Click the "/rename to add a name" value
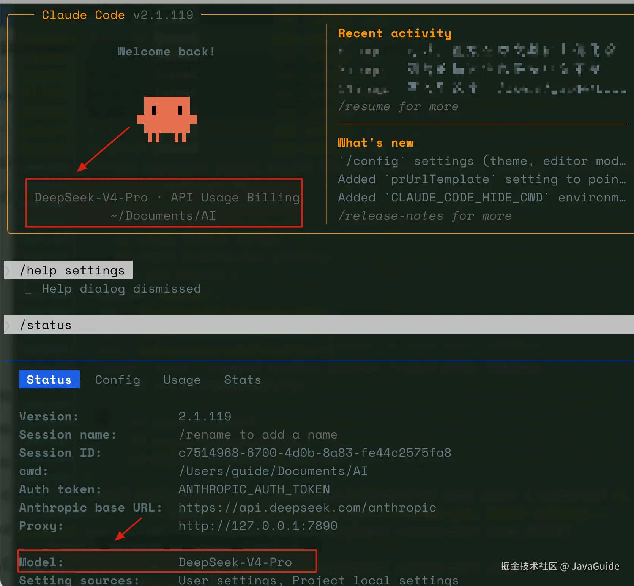 (258, 434)
